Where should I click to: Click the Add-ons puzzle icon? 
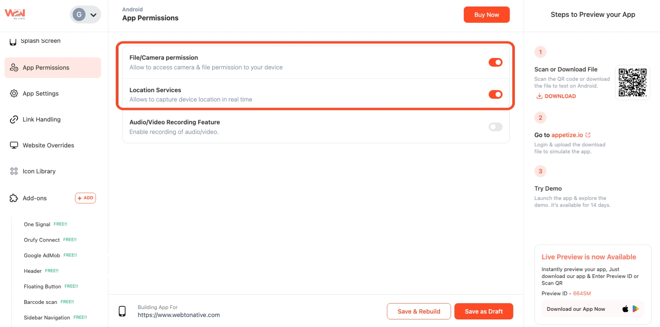coord(14,198)
